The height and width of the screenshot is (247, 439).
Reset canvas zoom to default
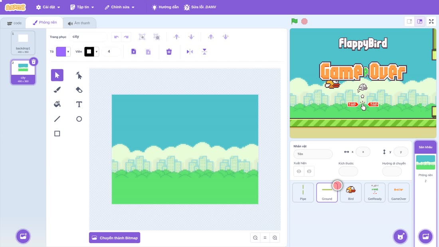point(265,238)
